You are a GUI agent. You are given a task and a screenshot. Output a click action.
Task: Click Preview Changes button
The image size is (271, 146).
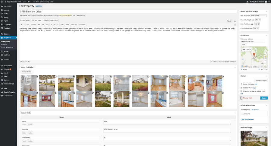tap(261, 80)
